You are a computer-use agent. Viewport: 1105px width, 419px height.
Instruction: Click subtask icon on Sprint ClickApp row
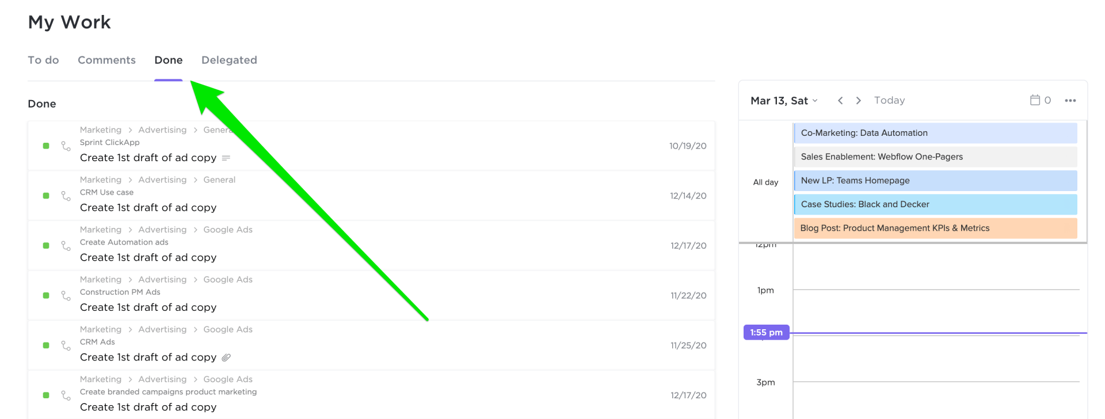[66, 146]
